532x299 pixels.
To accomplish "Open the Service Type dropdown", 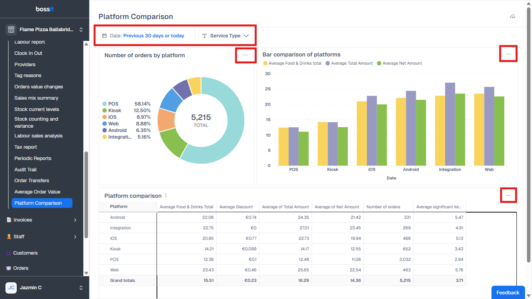I will tap(225, 36).
